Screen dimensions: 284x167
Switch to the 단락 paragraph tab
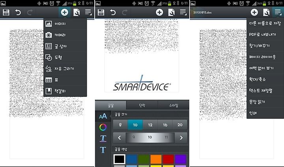(142, 105)
